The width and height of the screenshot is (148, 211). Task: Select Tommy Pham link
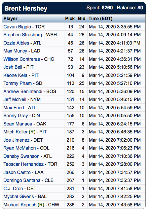click(x=18, y=83)
